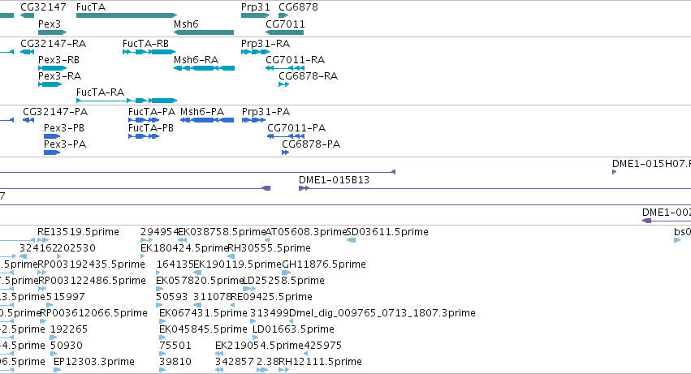Open EST LD01663.5prime label

click(293, 329)
